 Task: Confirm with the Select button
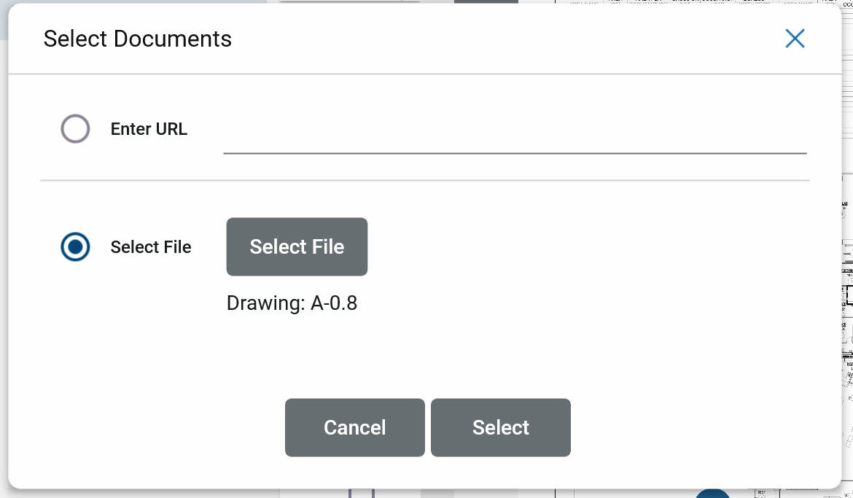tap(500, 427)
